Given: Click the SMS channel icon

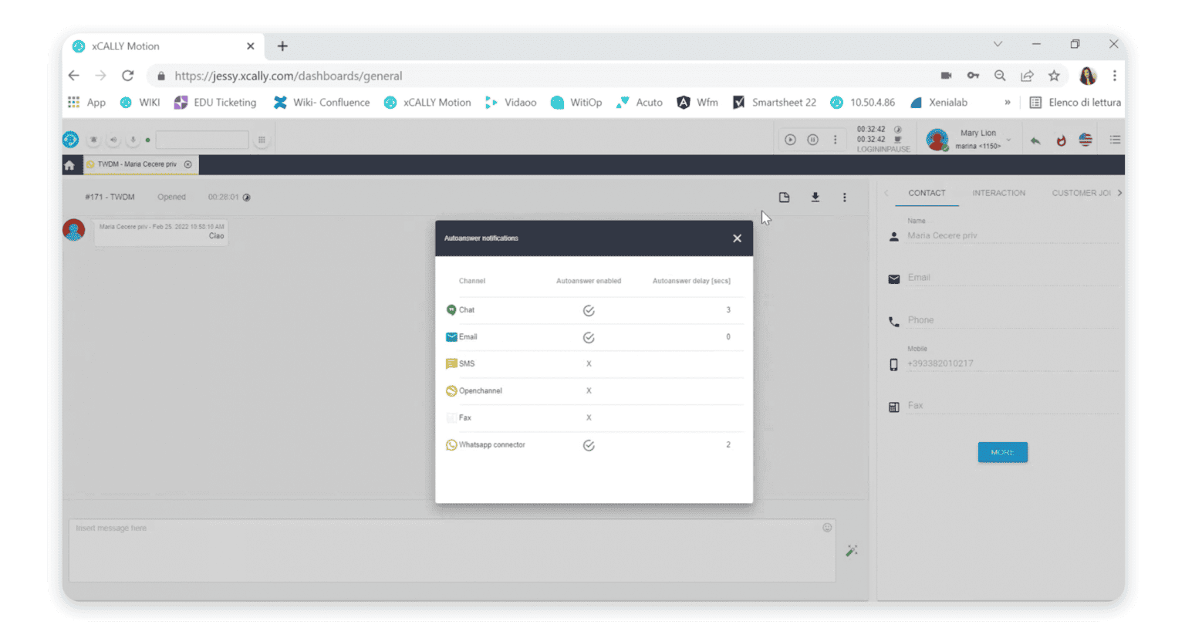Looking at the screenshot, I should [x=451, y=363].
